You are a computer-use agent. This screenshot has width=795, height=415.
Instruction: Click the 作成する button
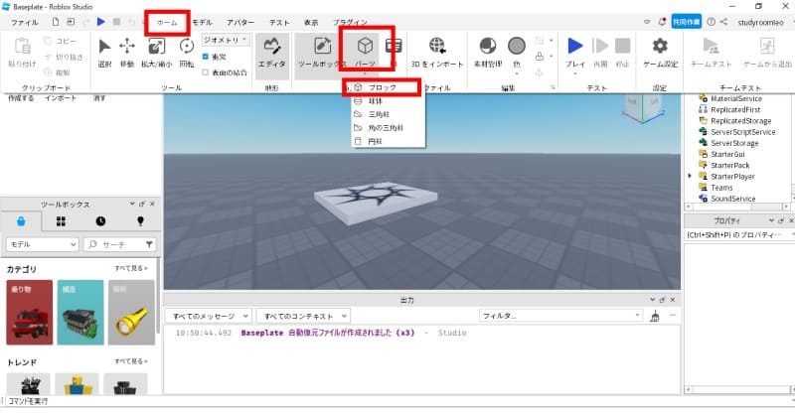(x=21, y=98)
